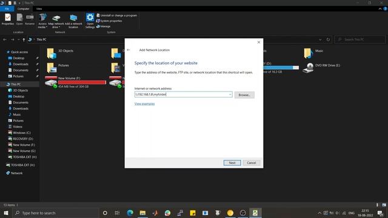Open the Windows Start menu

coord(6,213)
